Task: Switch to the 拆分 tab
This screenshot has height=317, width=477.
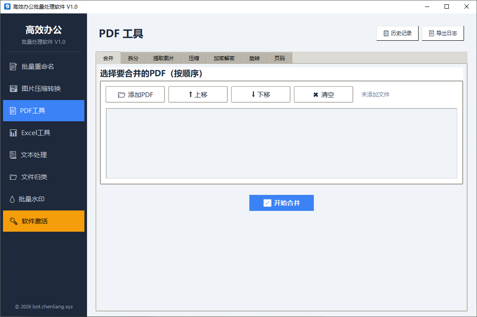Action: tap(133, 58)
